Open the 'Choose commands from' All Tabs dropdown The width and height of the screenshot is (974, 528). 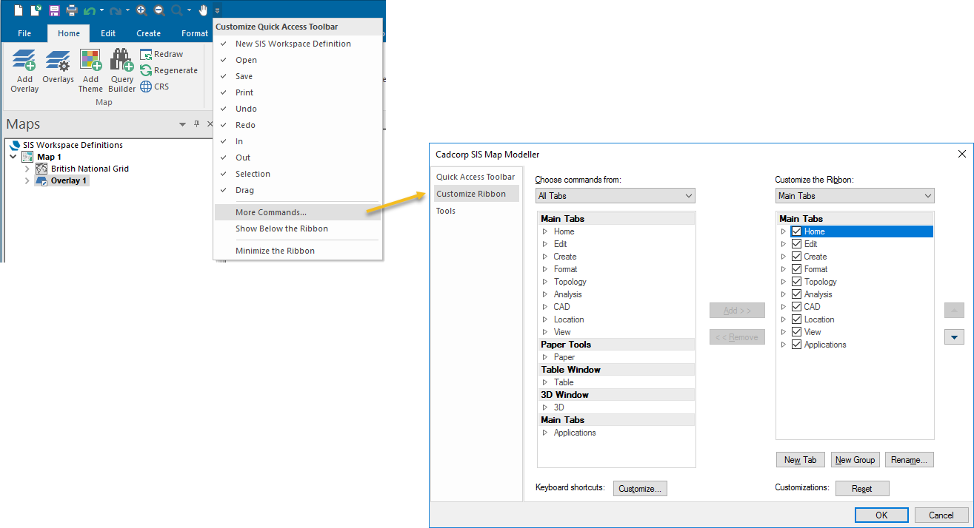[x=616, y=196]
